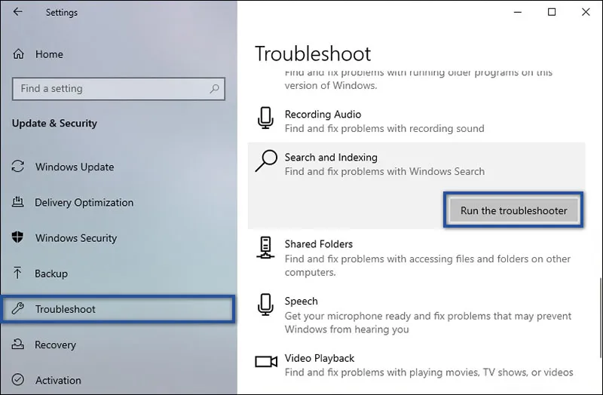Click the Troubleshoot wrench icon

click(x=17, y=308)
